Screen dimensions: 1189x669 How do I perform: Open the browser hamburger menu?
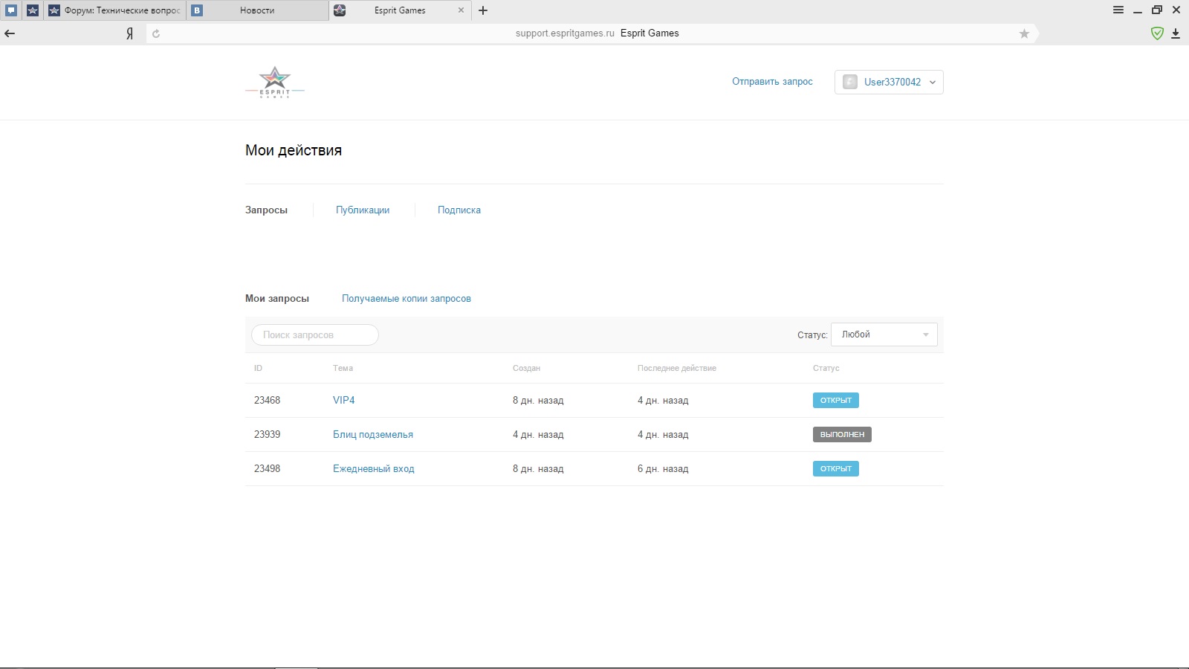pyautogui.click(x=1118, y=10)
